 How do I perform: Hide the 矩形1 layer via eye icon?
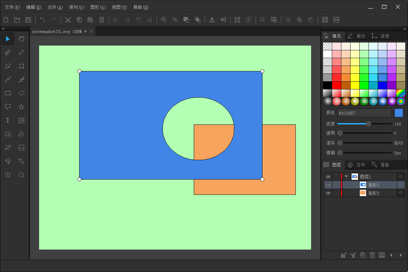point(328,185)
